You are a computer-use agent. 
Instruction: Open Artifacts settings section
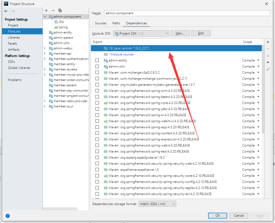click(14, 50)
